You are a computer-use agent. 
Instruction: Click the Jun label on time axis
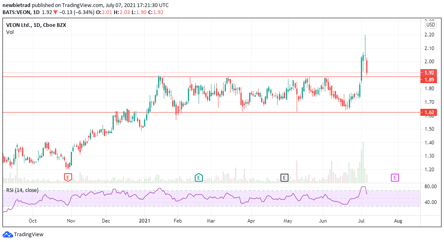(x=323, y=221)
